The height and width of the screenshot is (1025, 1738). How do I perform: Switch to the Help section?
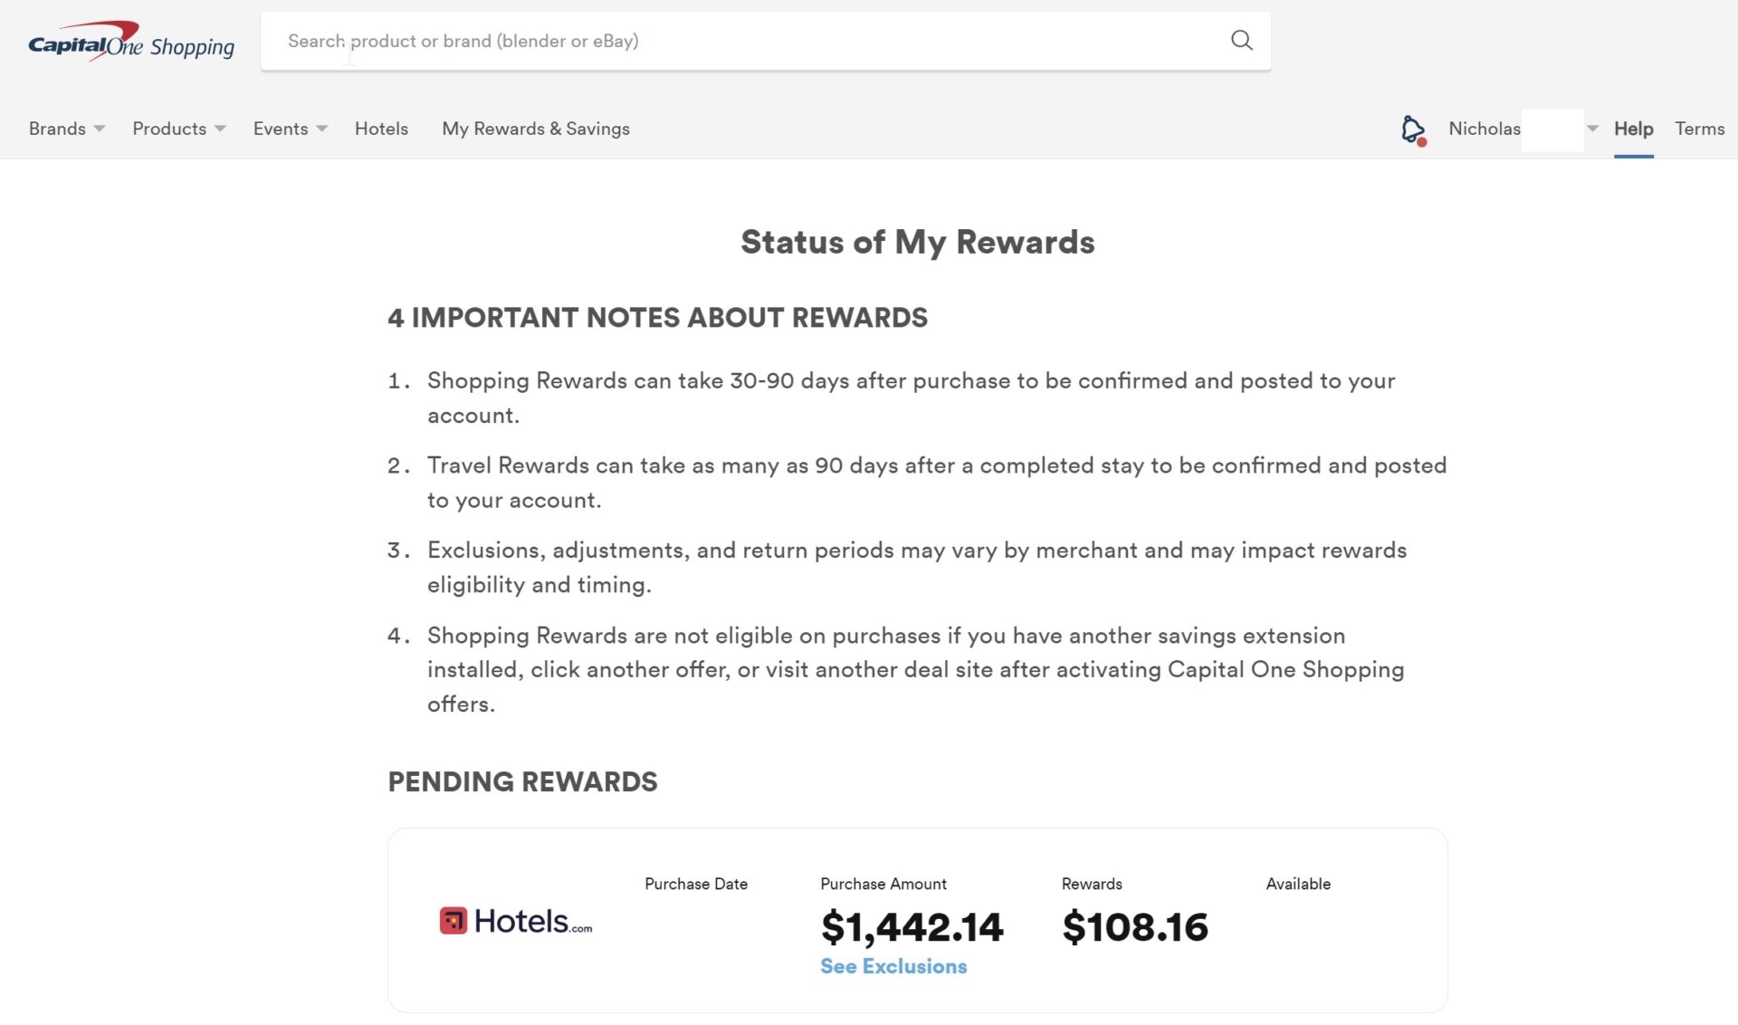[1632, 129]
